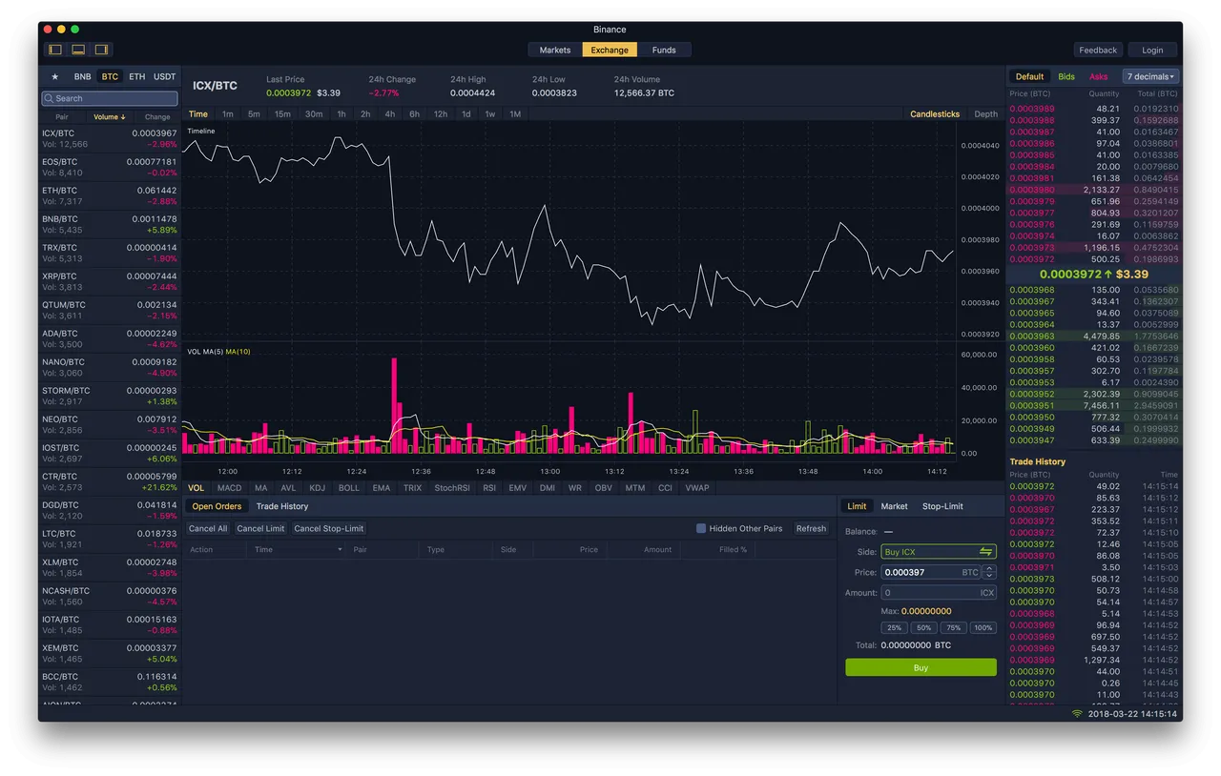Image resolution: width=1221 pixels, height=776 pixels.
Task: Set amount to 50% of balance
Action: [x=923, y=627]
